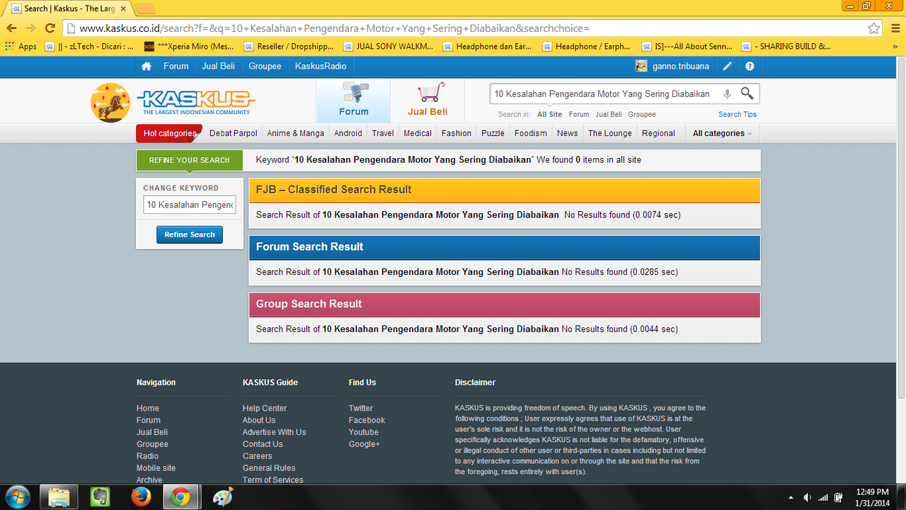Expand the All categories dropdown

[x=722, y=133]
